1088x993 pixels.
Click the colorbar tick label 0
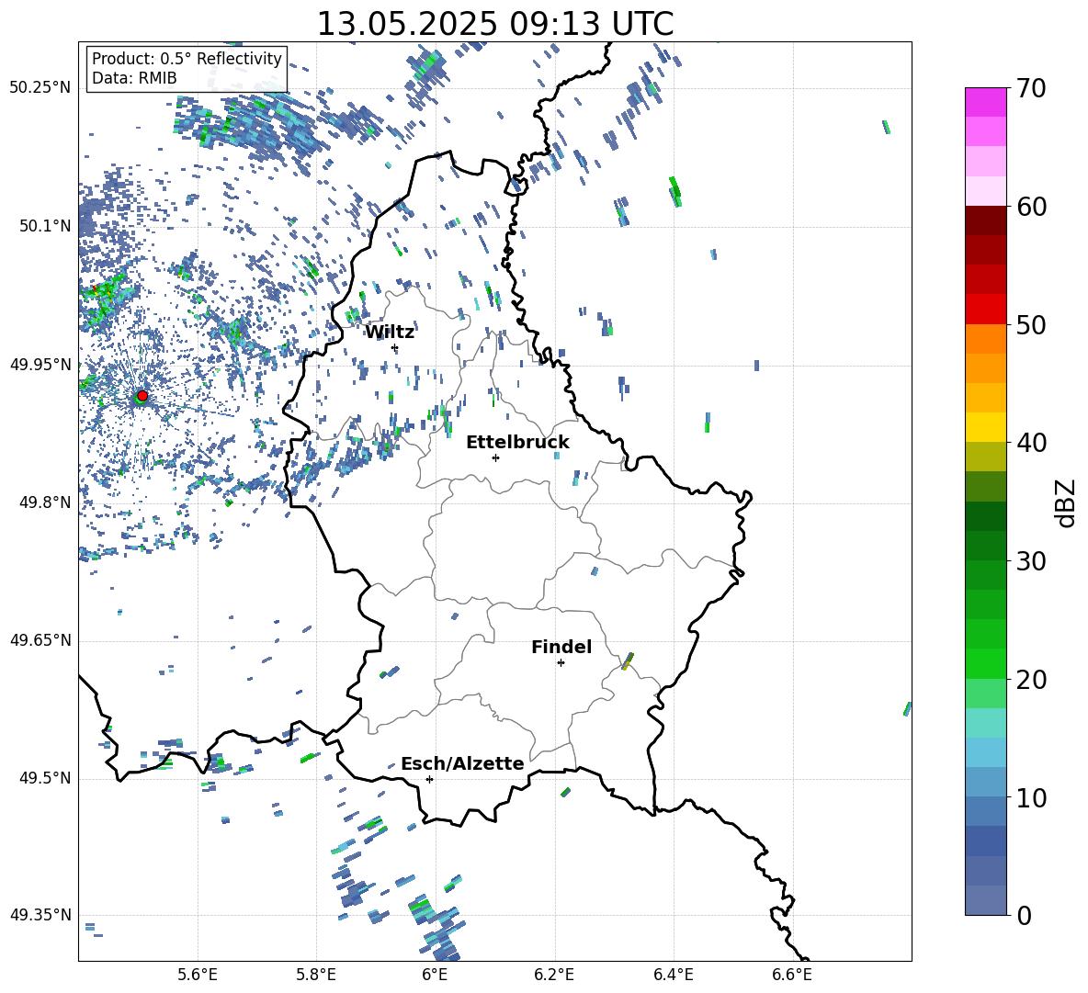(x=1024, y=915)
